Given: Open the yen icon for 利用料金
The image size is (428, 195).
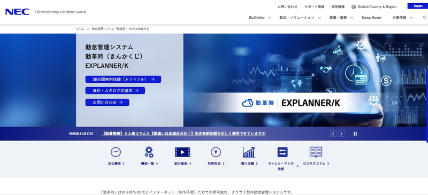Looking at the screenshot, I should pos(216,152).
